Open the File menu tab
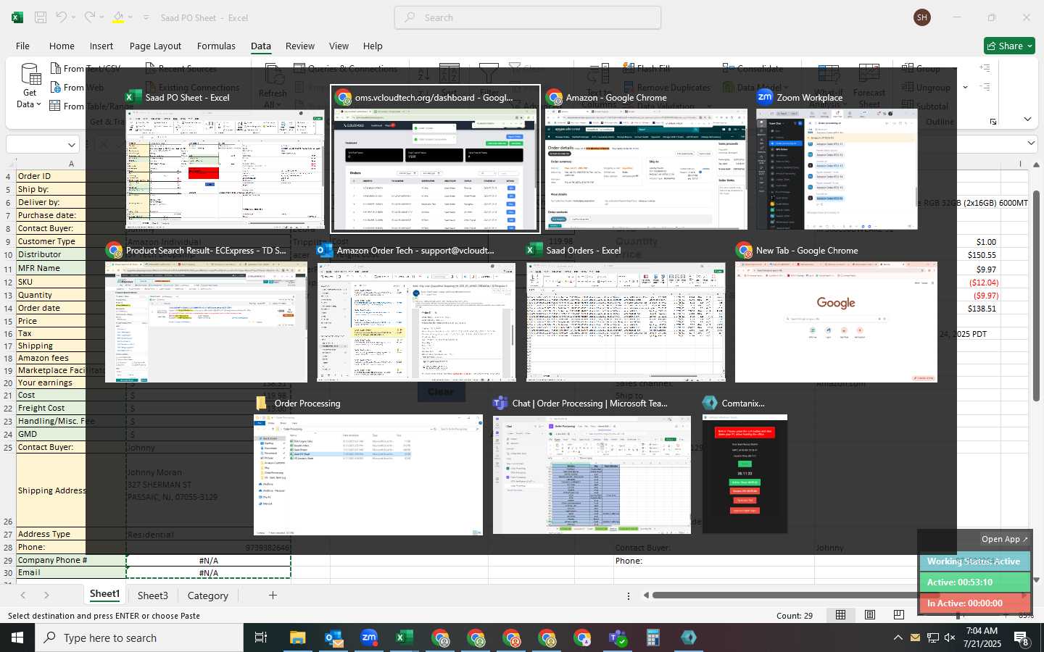 point(22,46)
